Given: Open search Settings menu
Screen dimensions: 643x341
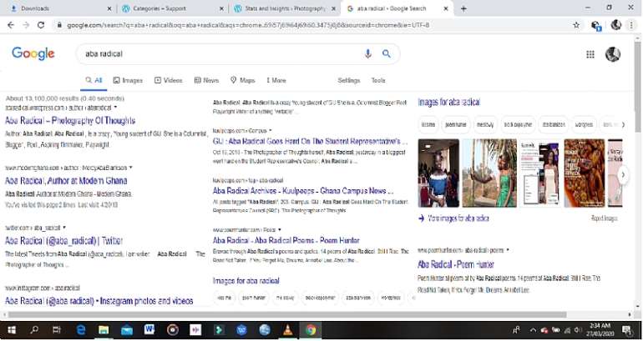Looking at the screenshot, I should click(348, 80).
